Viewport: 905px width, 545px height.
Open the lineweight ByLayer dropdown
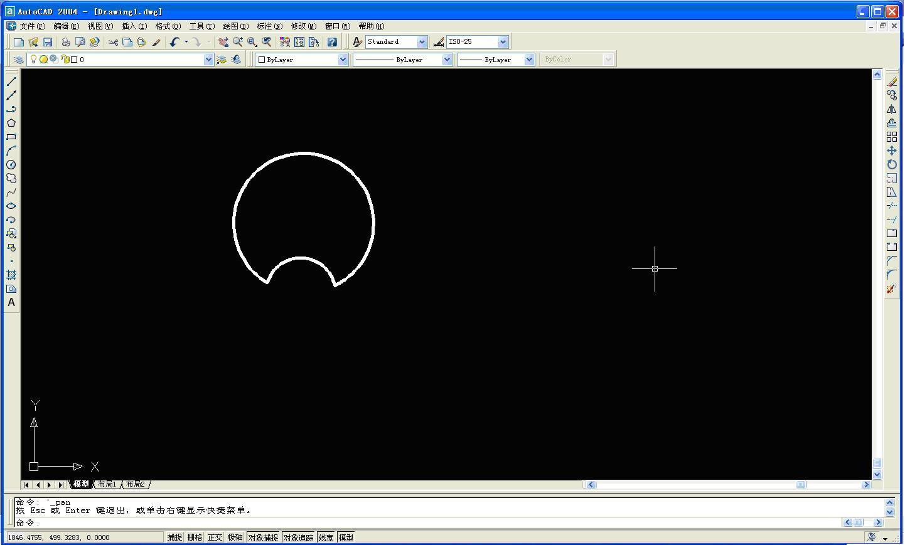pyautogui.click(x=529, y=60)
